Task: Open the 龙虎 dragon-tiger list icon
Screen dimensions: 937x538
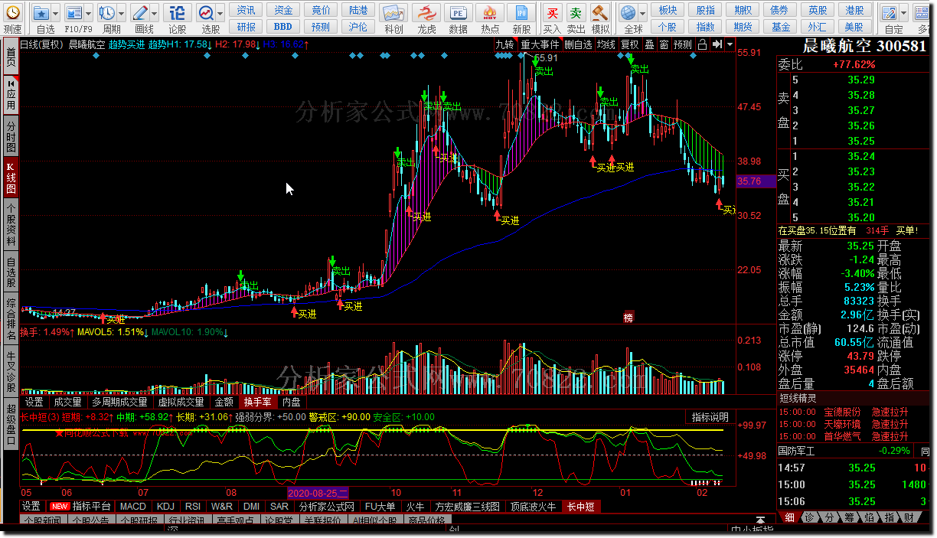Action: pos(426,14)
